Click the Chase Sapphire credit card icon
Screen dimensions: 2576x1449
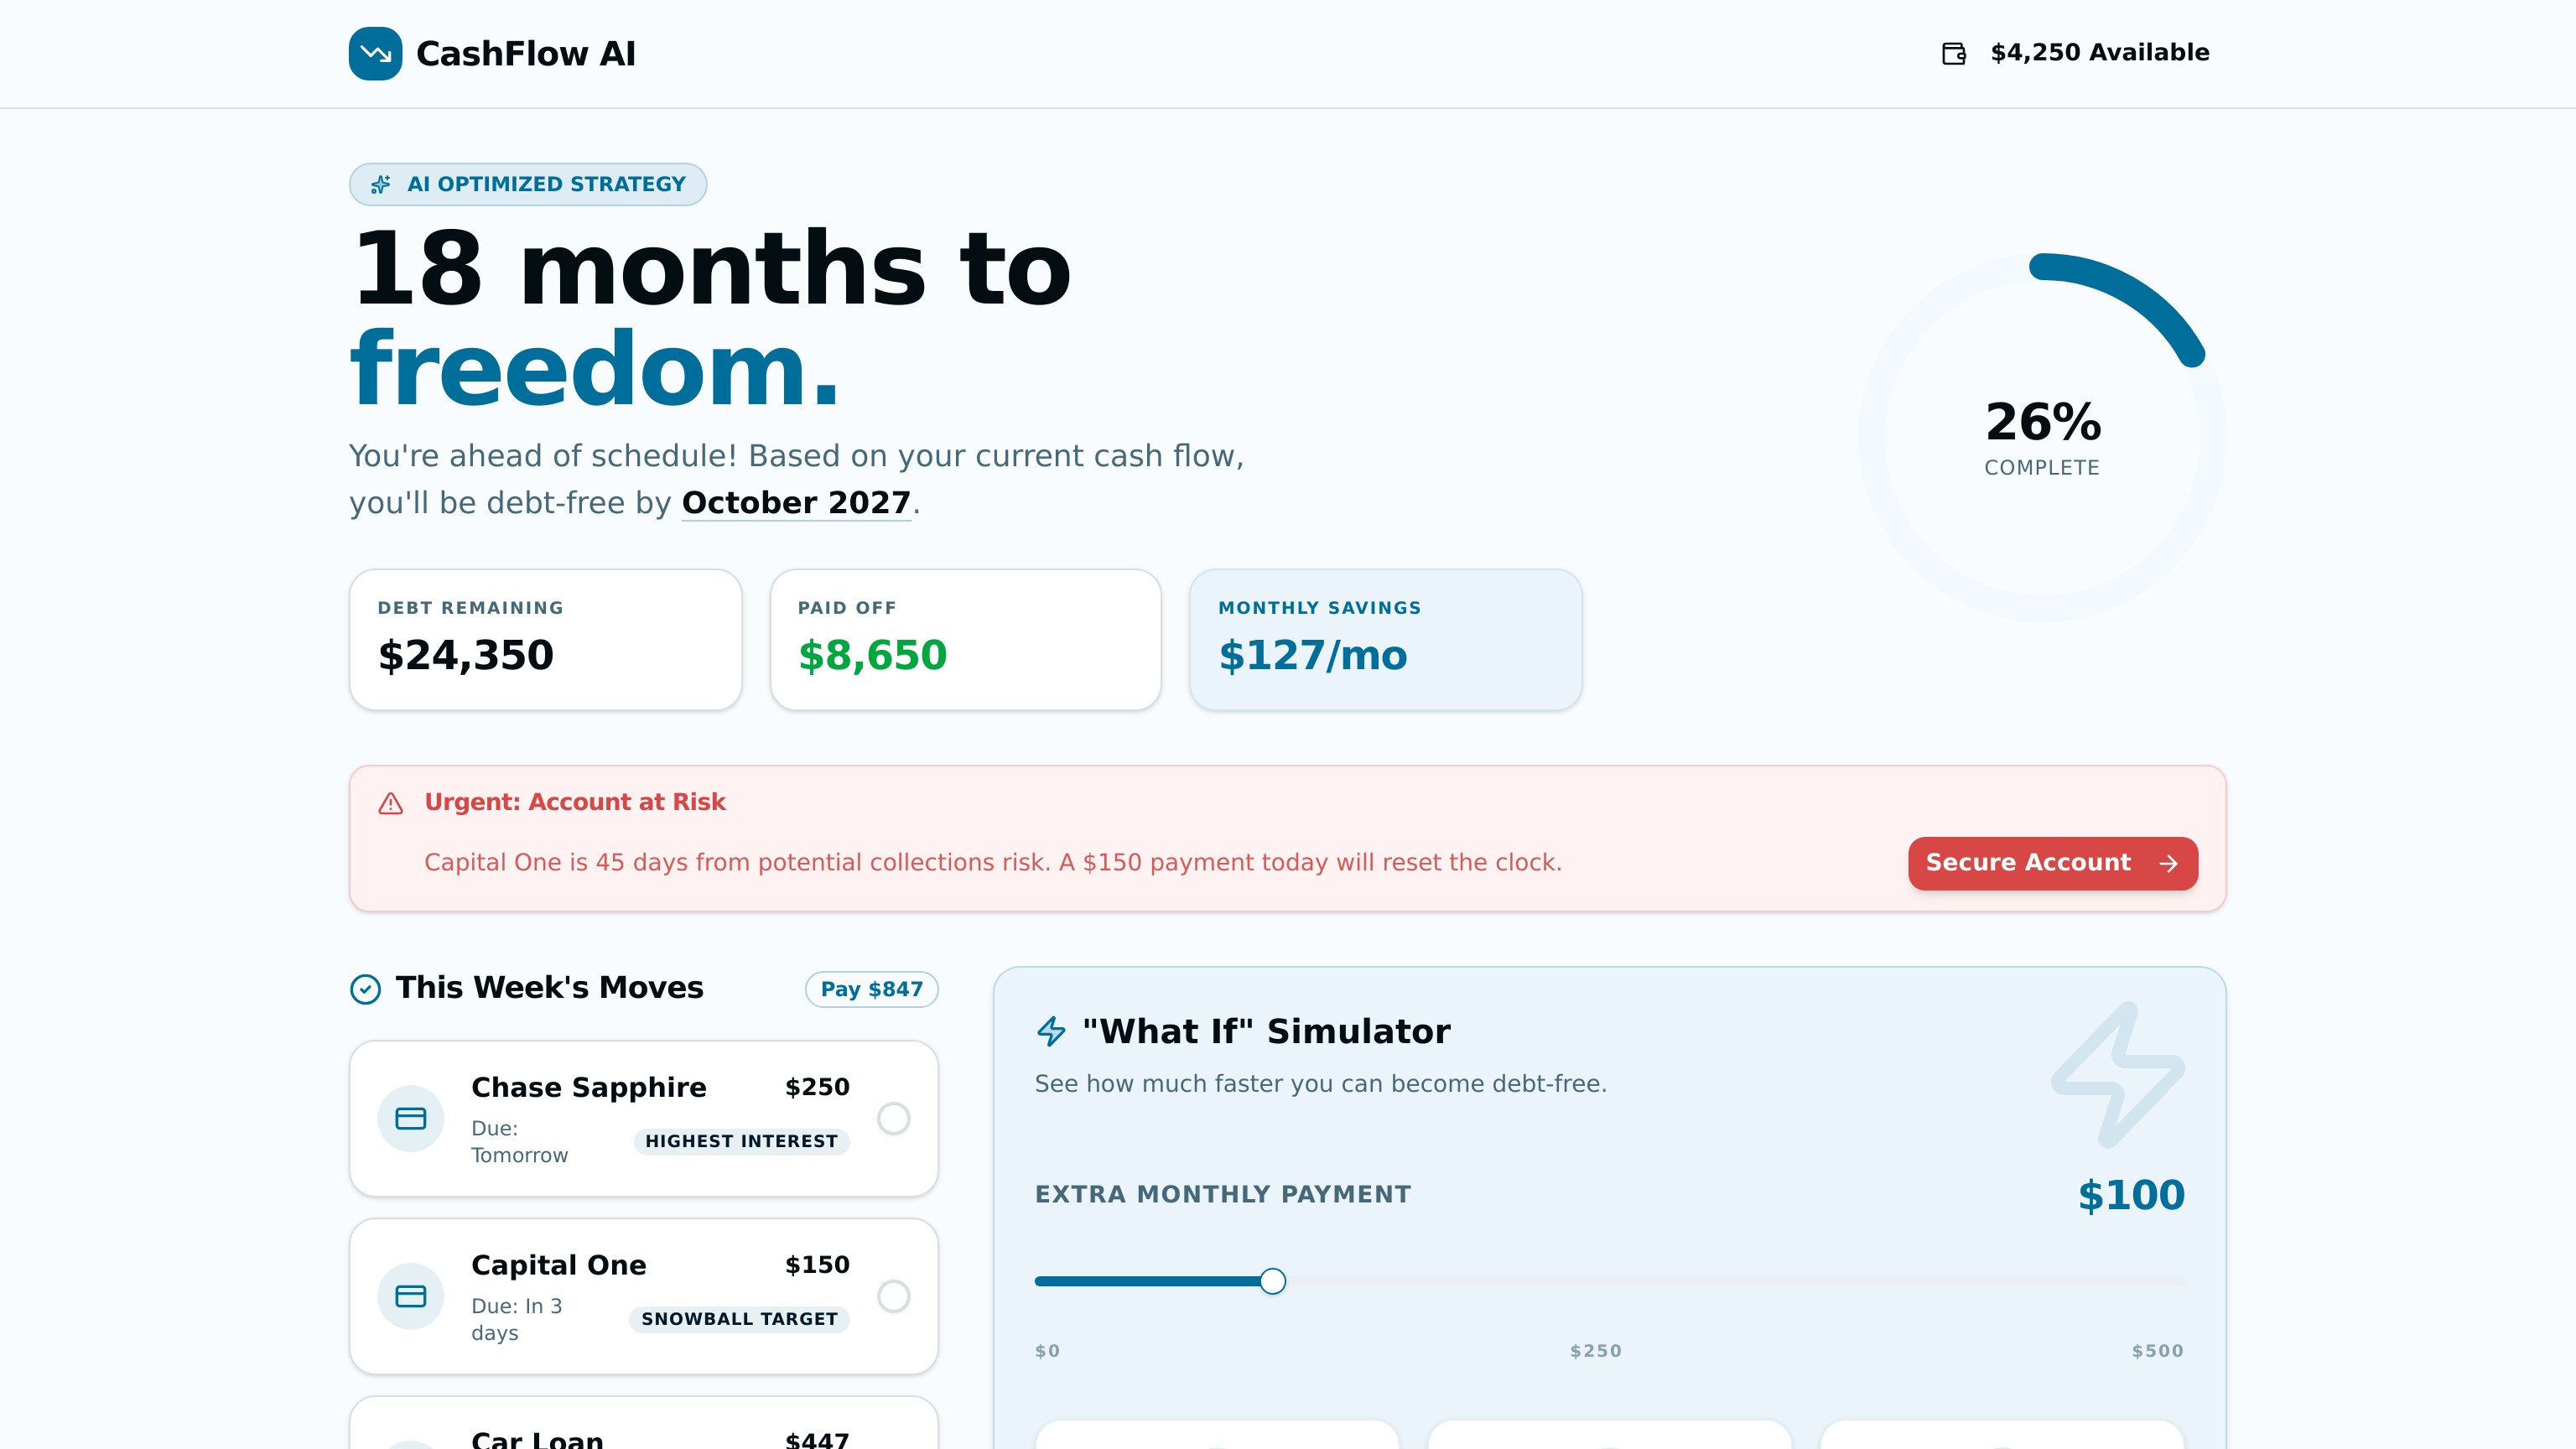pos(410,1118)
